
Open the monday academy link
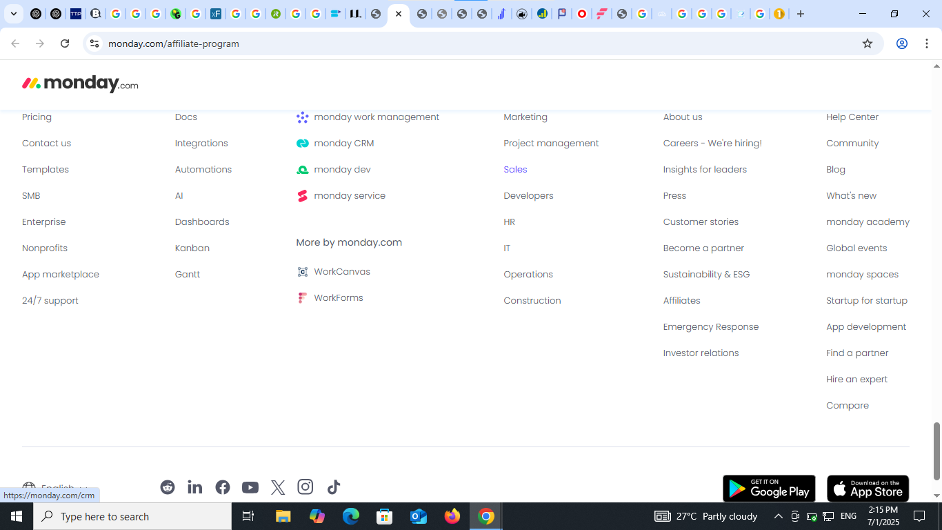coord(868,222)
